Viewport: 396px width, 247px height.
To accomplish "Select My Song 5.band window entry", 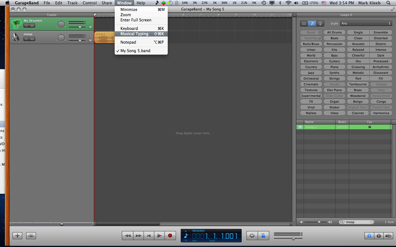I will pyautogui.click(x=141, y=51).
